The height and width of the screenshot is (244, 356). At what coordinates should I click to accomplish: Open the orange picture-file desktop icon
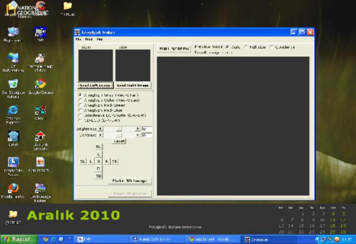pos(41,162)
